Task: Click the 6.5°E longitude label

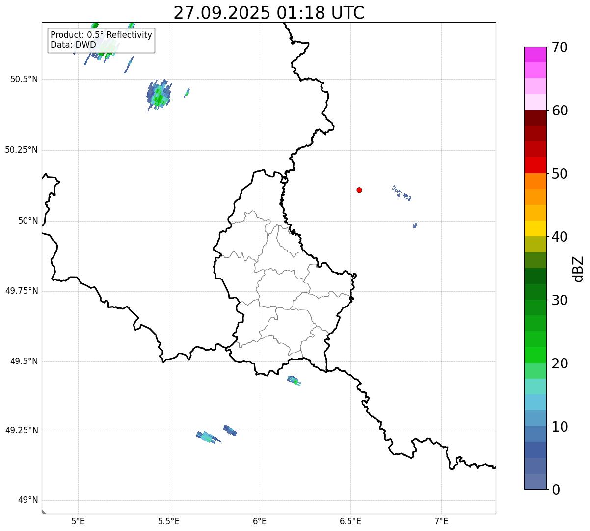Action: coord(350,521)
